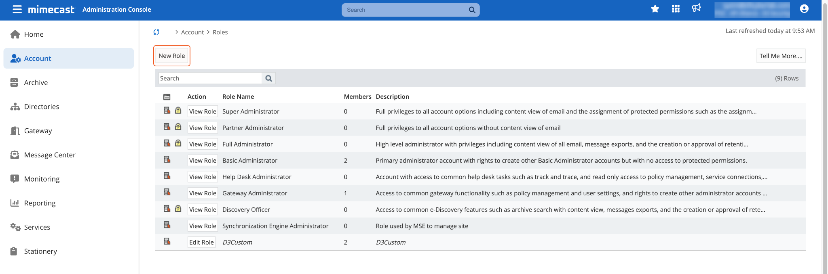Click the favorites star icon

pos(655,9)
